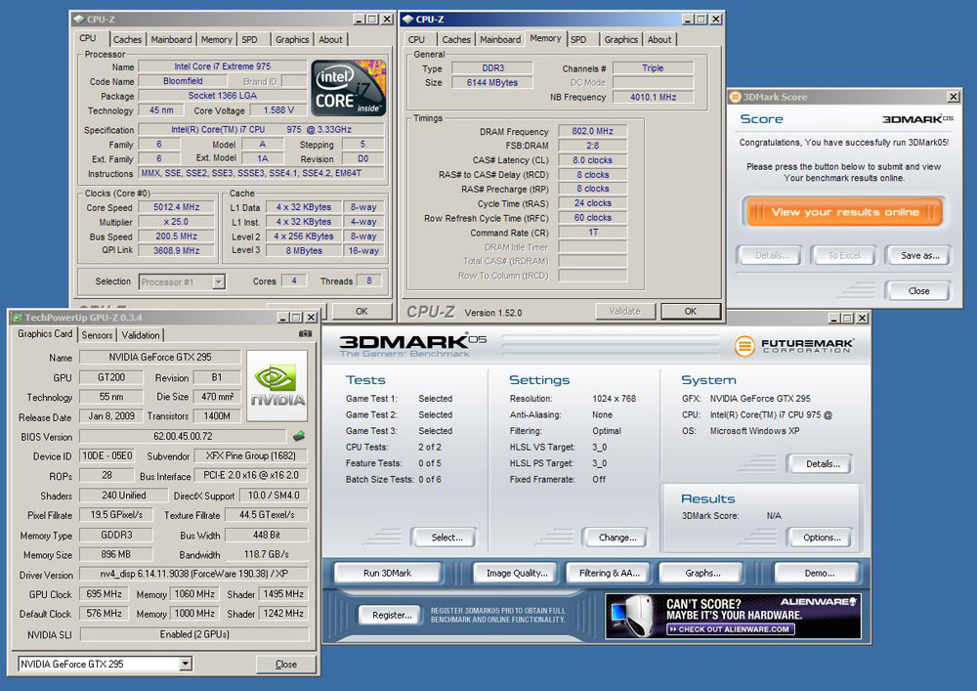This screenshot has width=977, height=691.
Task: Click the Futuremark logo in 3DMark05
Action: (x=793, y=345)
